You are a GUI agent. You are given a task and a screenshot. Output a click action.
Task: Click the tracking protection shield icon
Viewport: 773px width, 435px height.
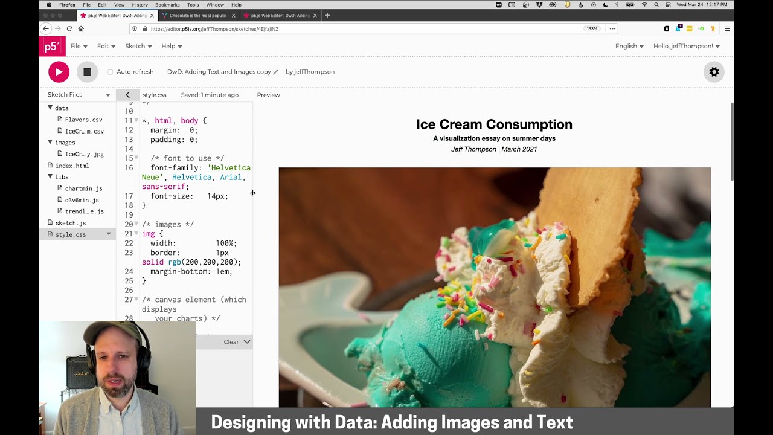(x=135, y=28)
